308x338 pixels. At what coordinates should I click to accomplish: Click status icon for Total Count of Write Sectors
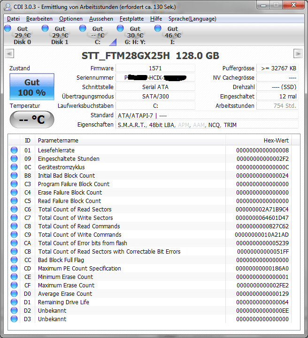click(14, 218)
